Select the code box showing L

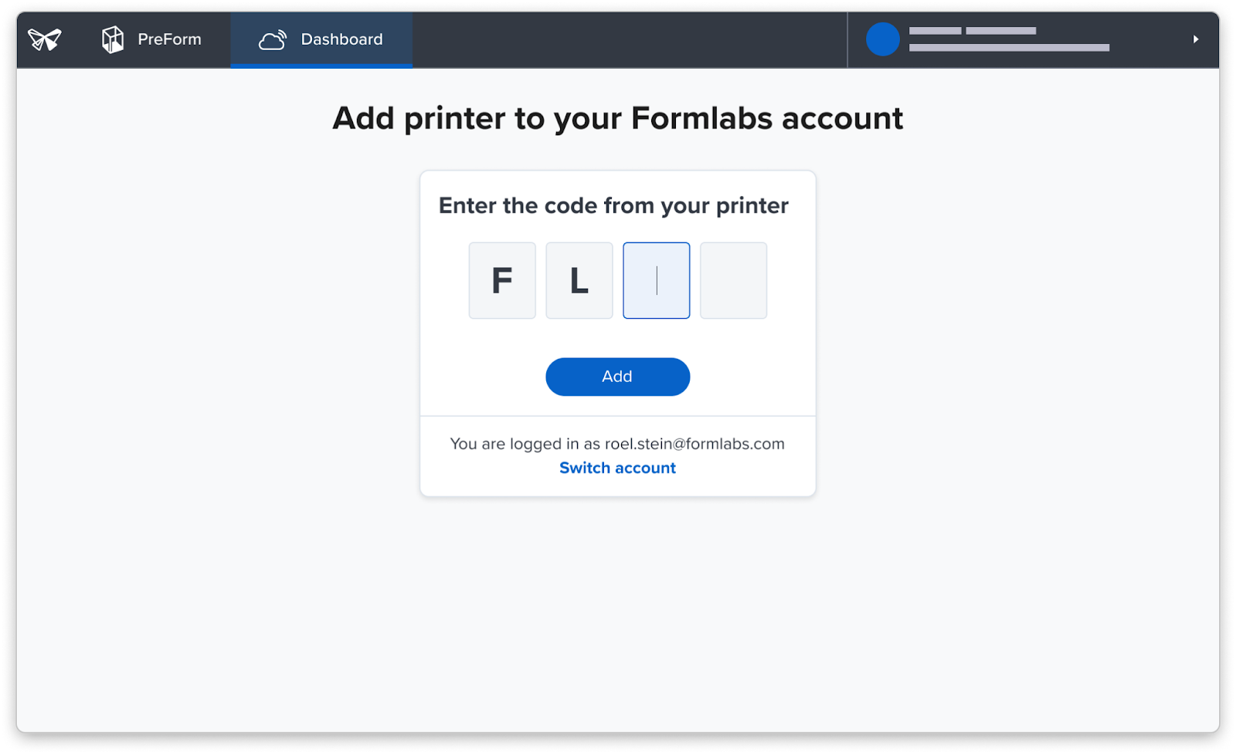[x=579, y=280]
